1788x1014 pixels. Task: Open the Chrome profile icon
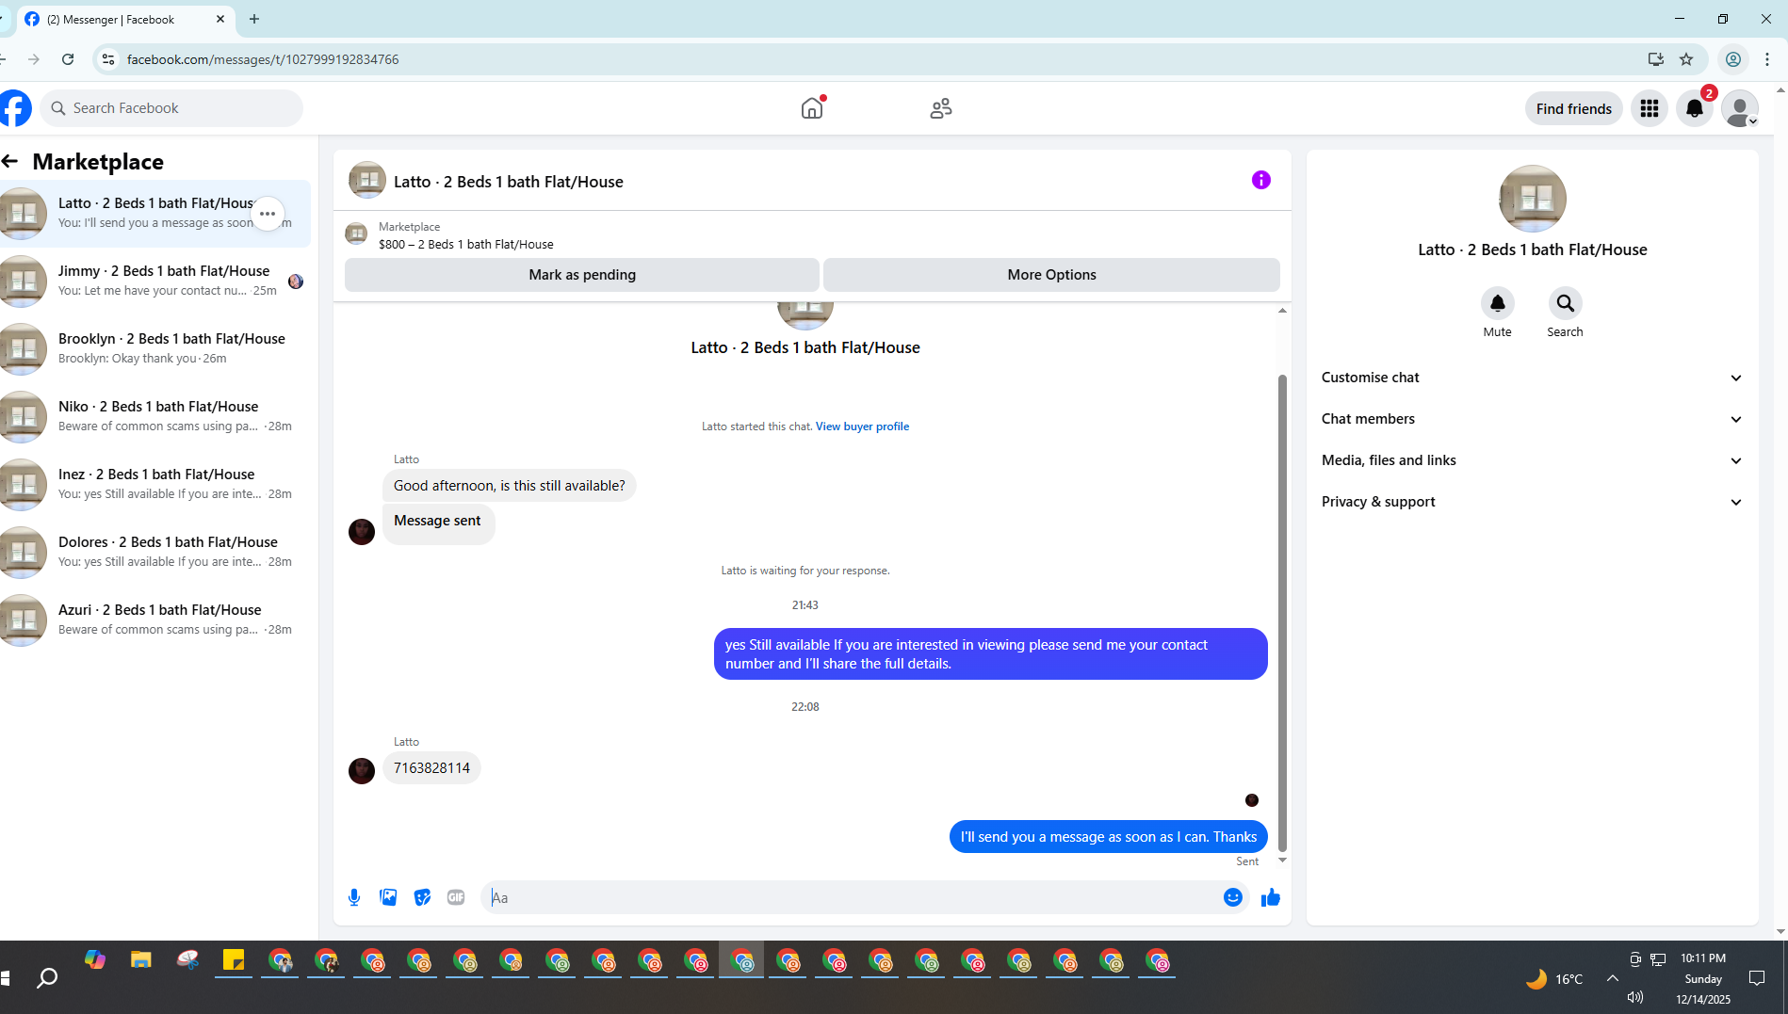pos(1732,59)
